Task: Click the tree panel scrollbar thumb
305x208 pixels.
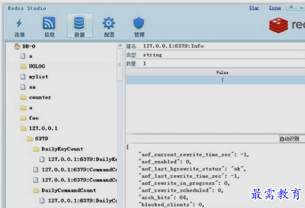Action: [x=120, y=65]
